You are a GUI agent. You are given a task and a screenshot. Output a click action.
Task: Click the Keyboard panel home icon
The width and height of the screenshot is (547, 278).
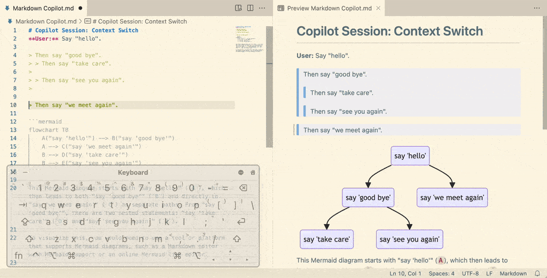[x=253, y=172]
